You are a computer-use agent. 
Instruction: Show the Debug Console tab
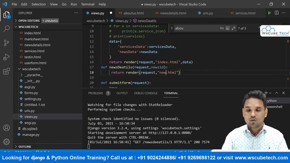point(146,93)
